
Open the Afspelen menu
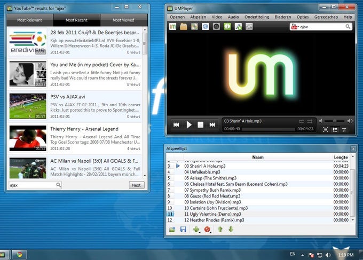[198, 17]
